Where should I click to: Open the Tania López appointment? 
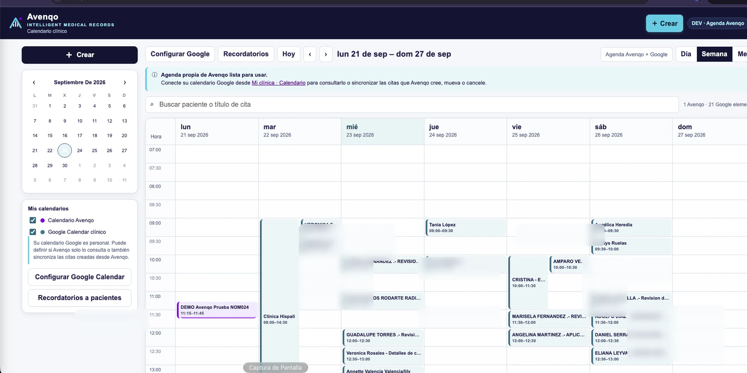pyautogui.click(x=466, y=228)
